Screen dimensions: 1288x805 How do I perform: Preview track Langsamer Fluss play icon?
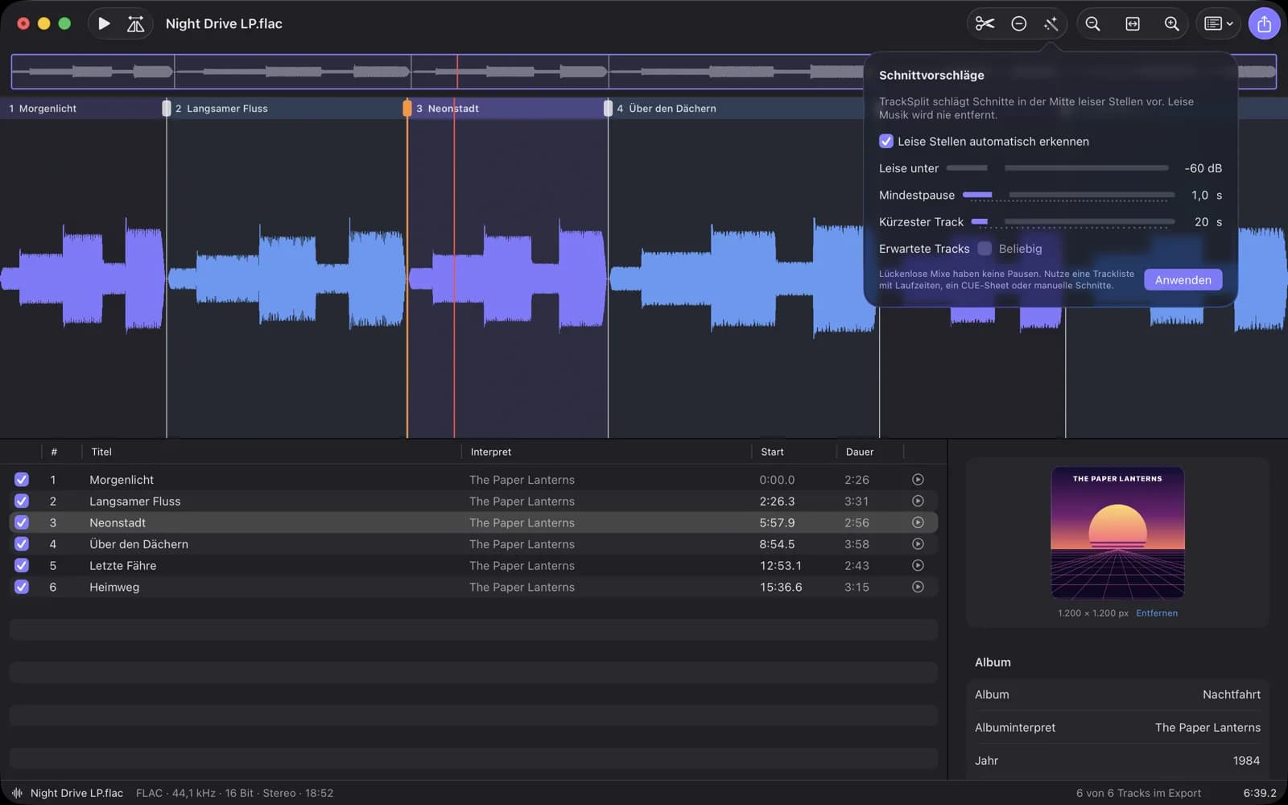pyautogui.click(x=918, y=501)
